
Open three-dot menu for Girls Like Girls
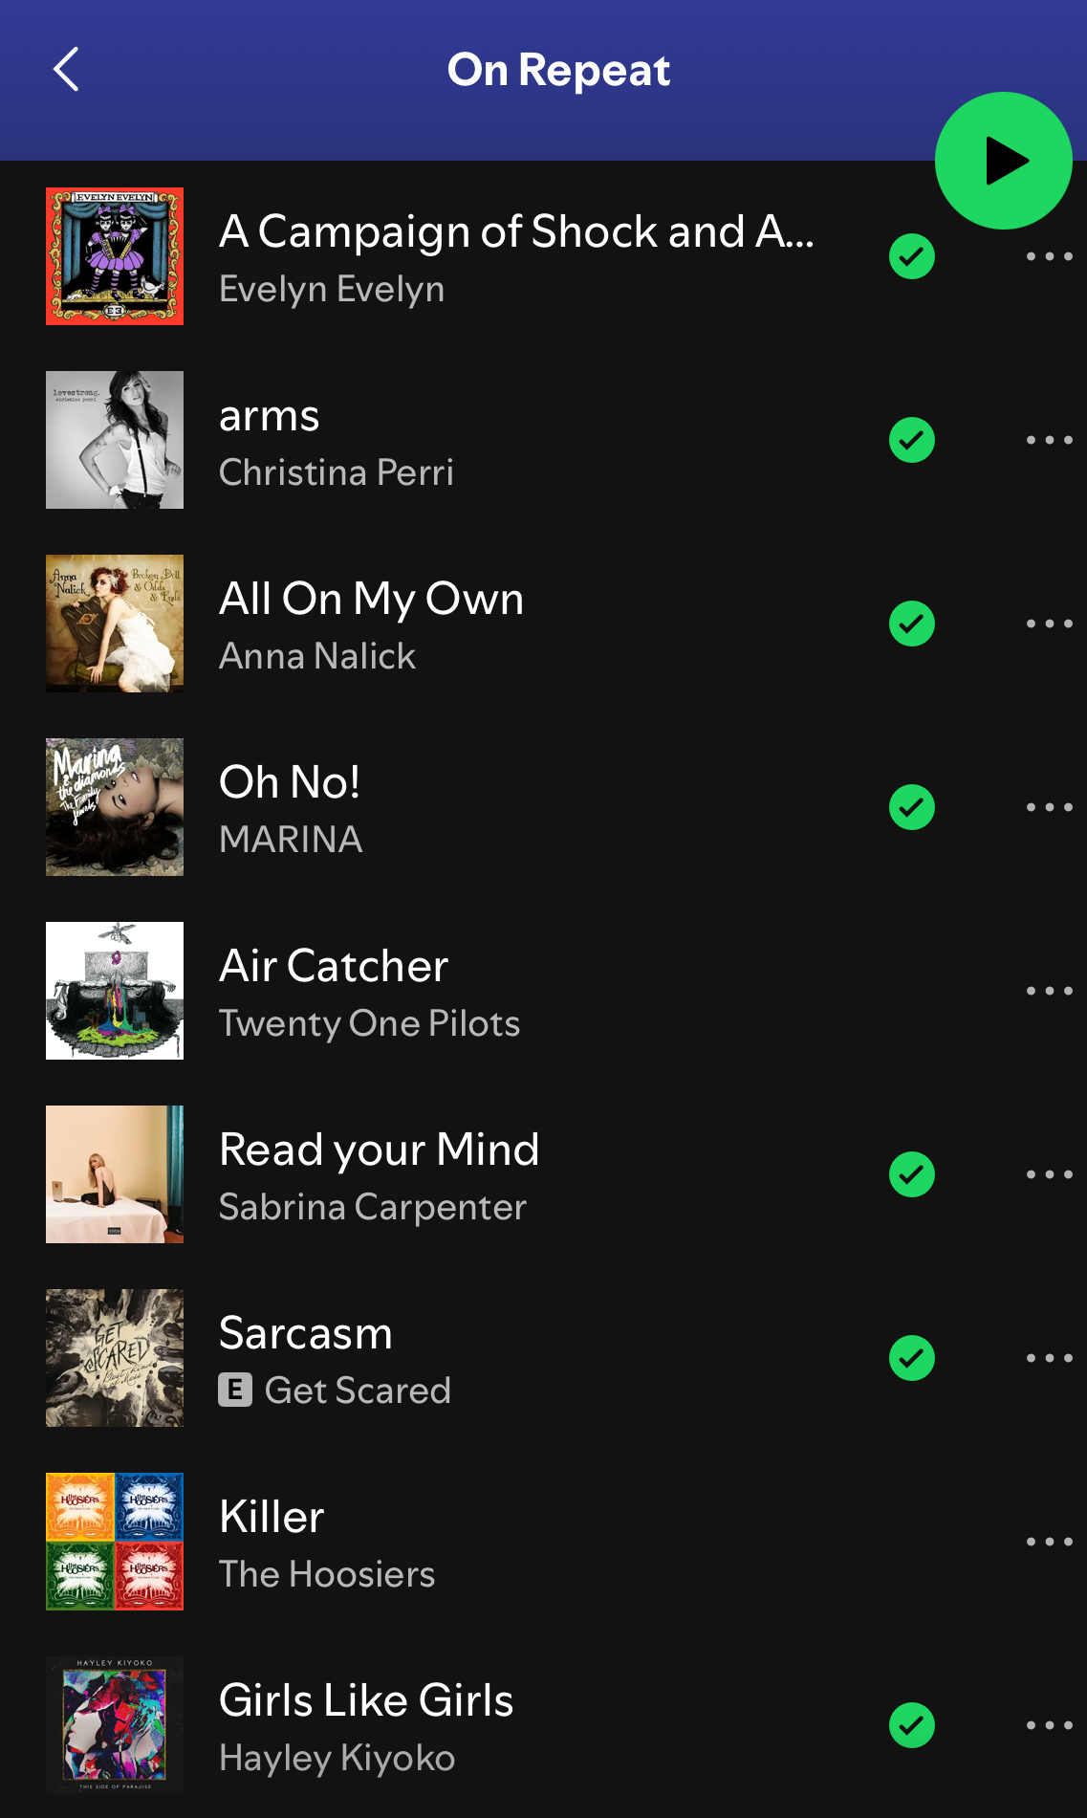[1049, 1725]
